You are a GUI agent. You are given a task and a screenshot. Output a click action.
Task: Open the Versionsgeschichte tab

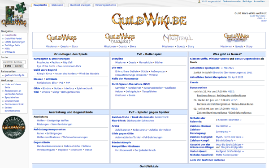[x=105, y=5]
